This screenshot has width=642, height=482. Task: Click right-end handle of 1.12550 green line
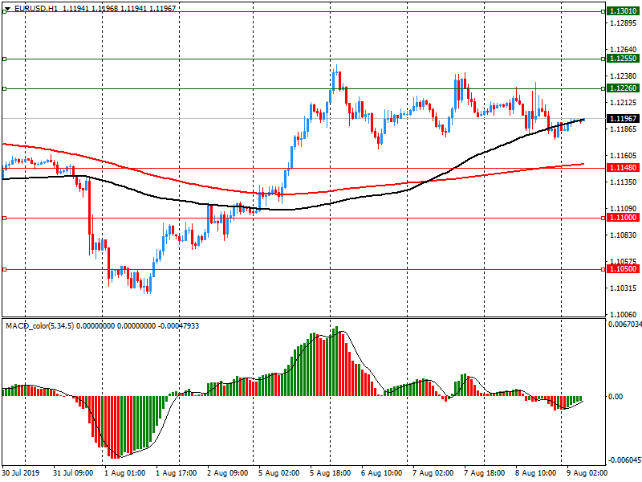pyautogui.click(x=603, y=59)
